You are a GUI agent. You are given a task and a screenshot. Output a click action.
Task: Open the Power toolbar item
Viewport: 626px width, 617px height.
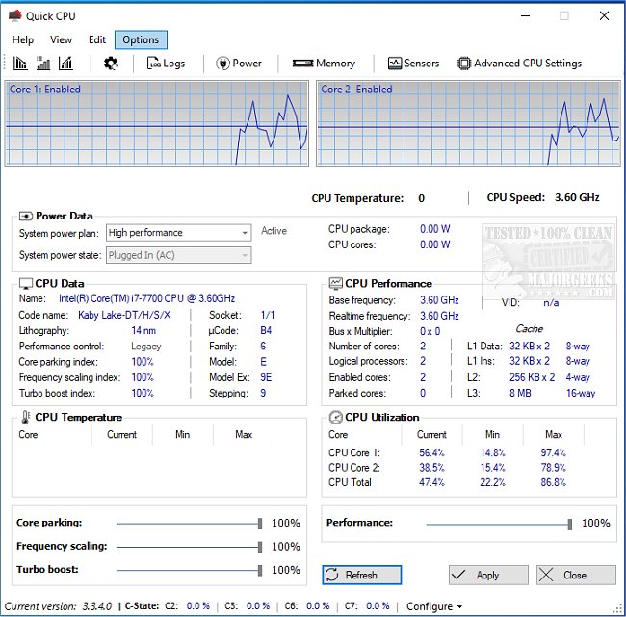coord(239,64)
